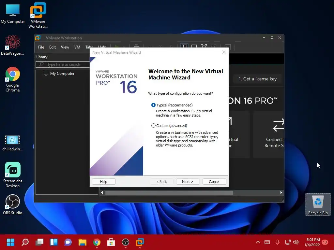This screenshot has height=250, width=334.
Task: Click the Library search field
Action: click(63, 64)
